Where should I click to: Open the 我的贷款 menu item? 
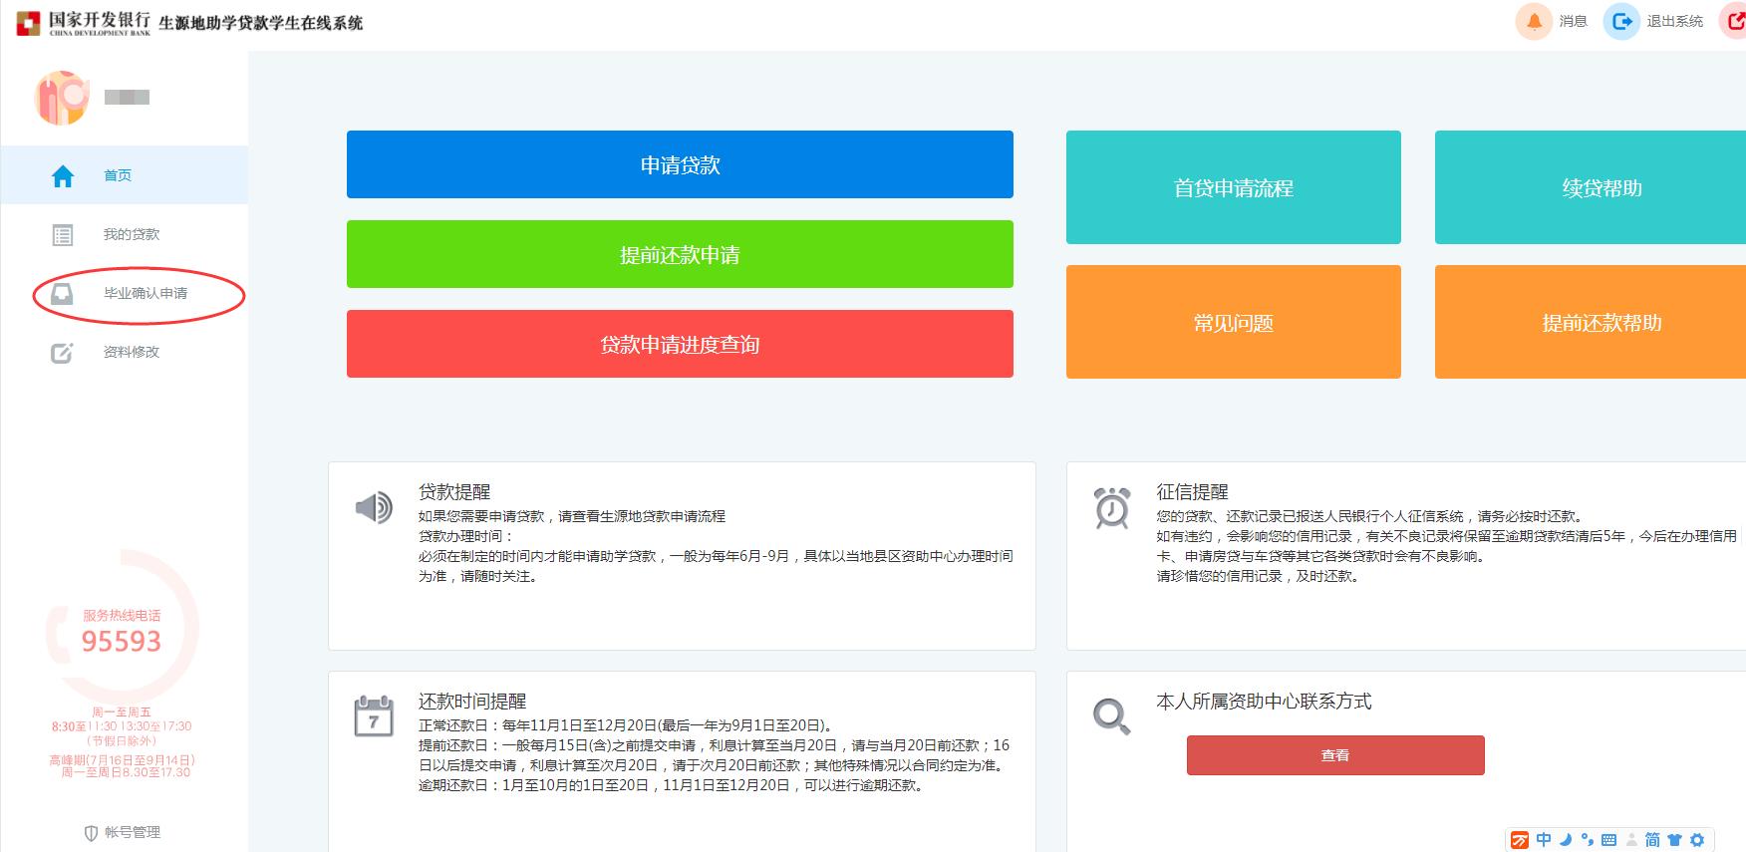(132, 235)
